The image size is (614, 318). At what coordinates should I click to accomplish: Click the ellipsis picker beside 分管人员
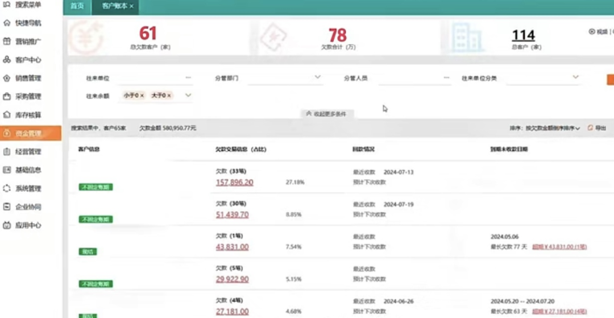tap(446, 78)
